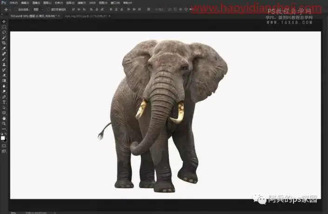Select the Type tool

coord(4,102)
